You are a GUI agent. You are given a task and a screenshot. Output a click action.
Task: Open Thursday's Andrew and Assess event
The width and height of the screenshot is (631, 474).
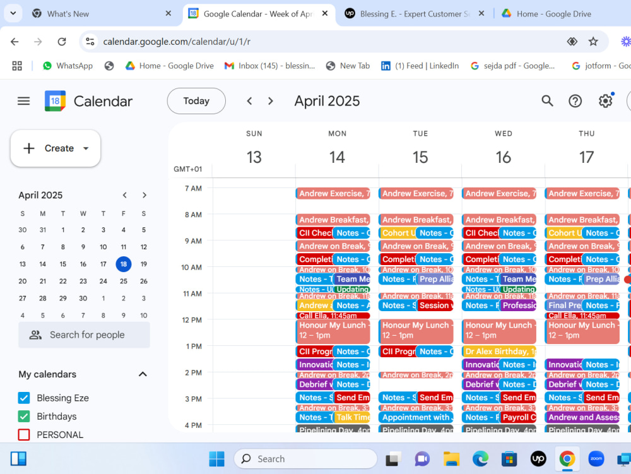(x=582, y=417)
